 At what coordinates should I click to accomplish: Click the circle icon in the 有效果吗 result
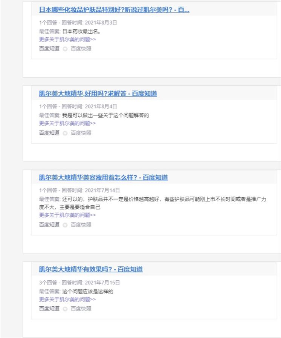coord(65,309)
